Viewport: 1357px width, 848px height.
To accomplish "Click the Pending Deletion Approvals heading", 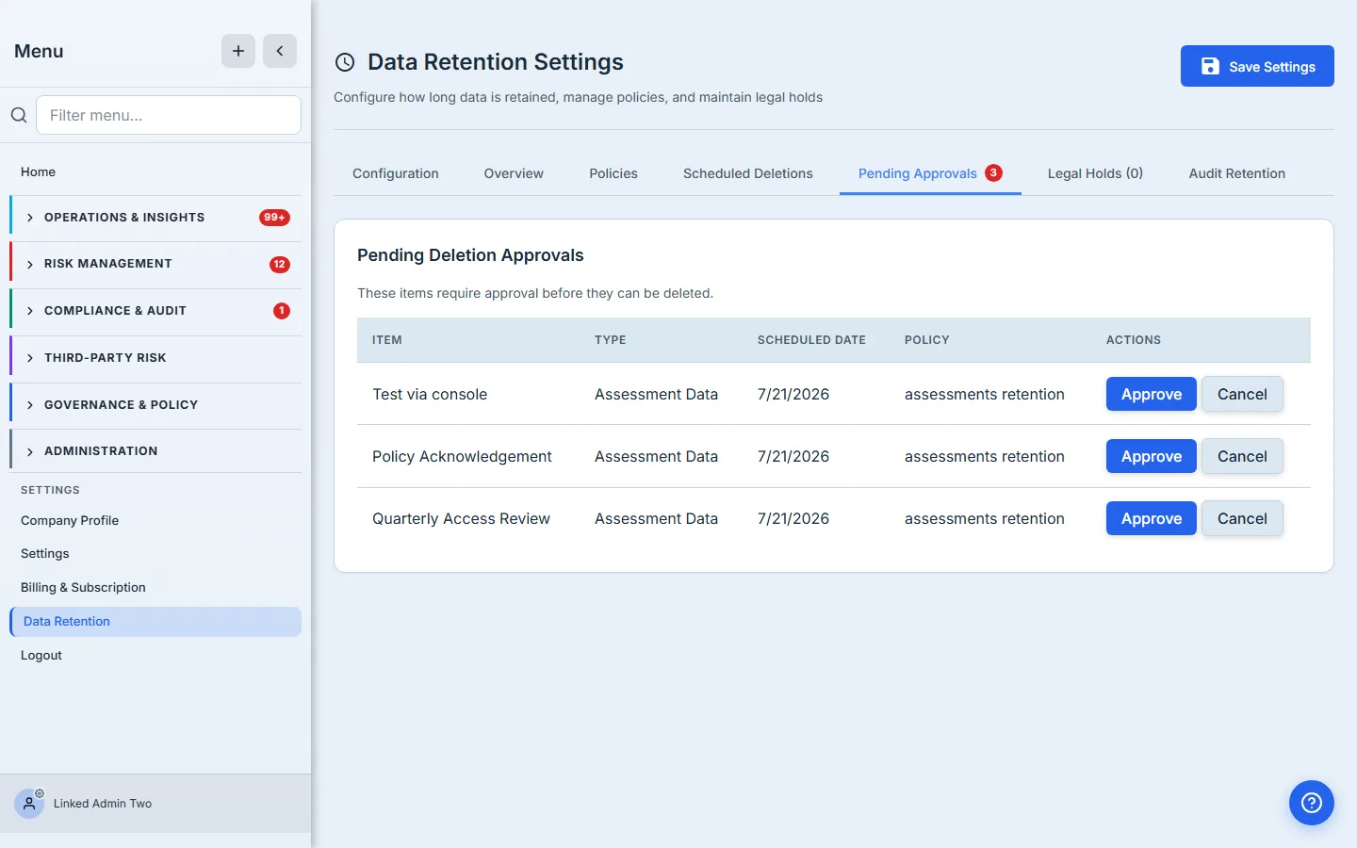I will coord(470,255).
